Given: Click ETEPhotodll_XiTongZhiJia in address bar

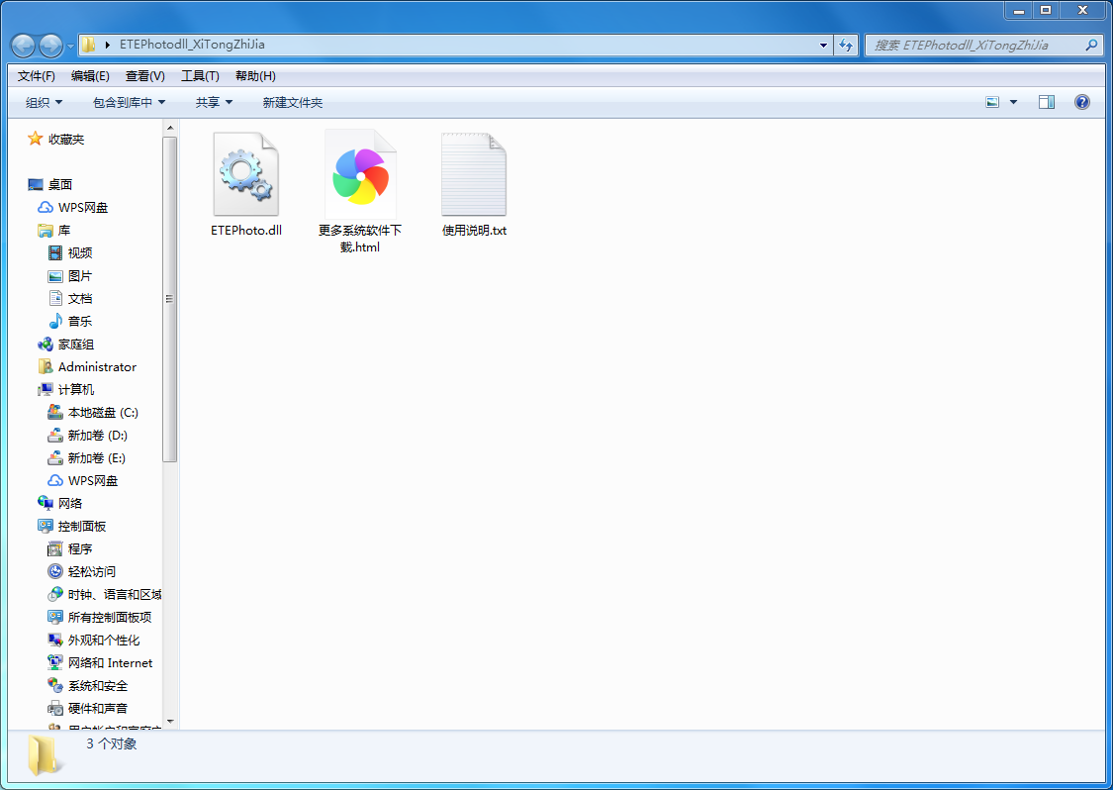Looking at the screenshot, I should pyautogui.click(x=192, y=44).
